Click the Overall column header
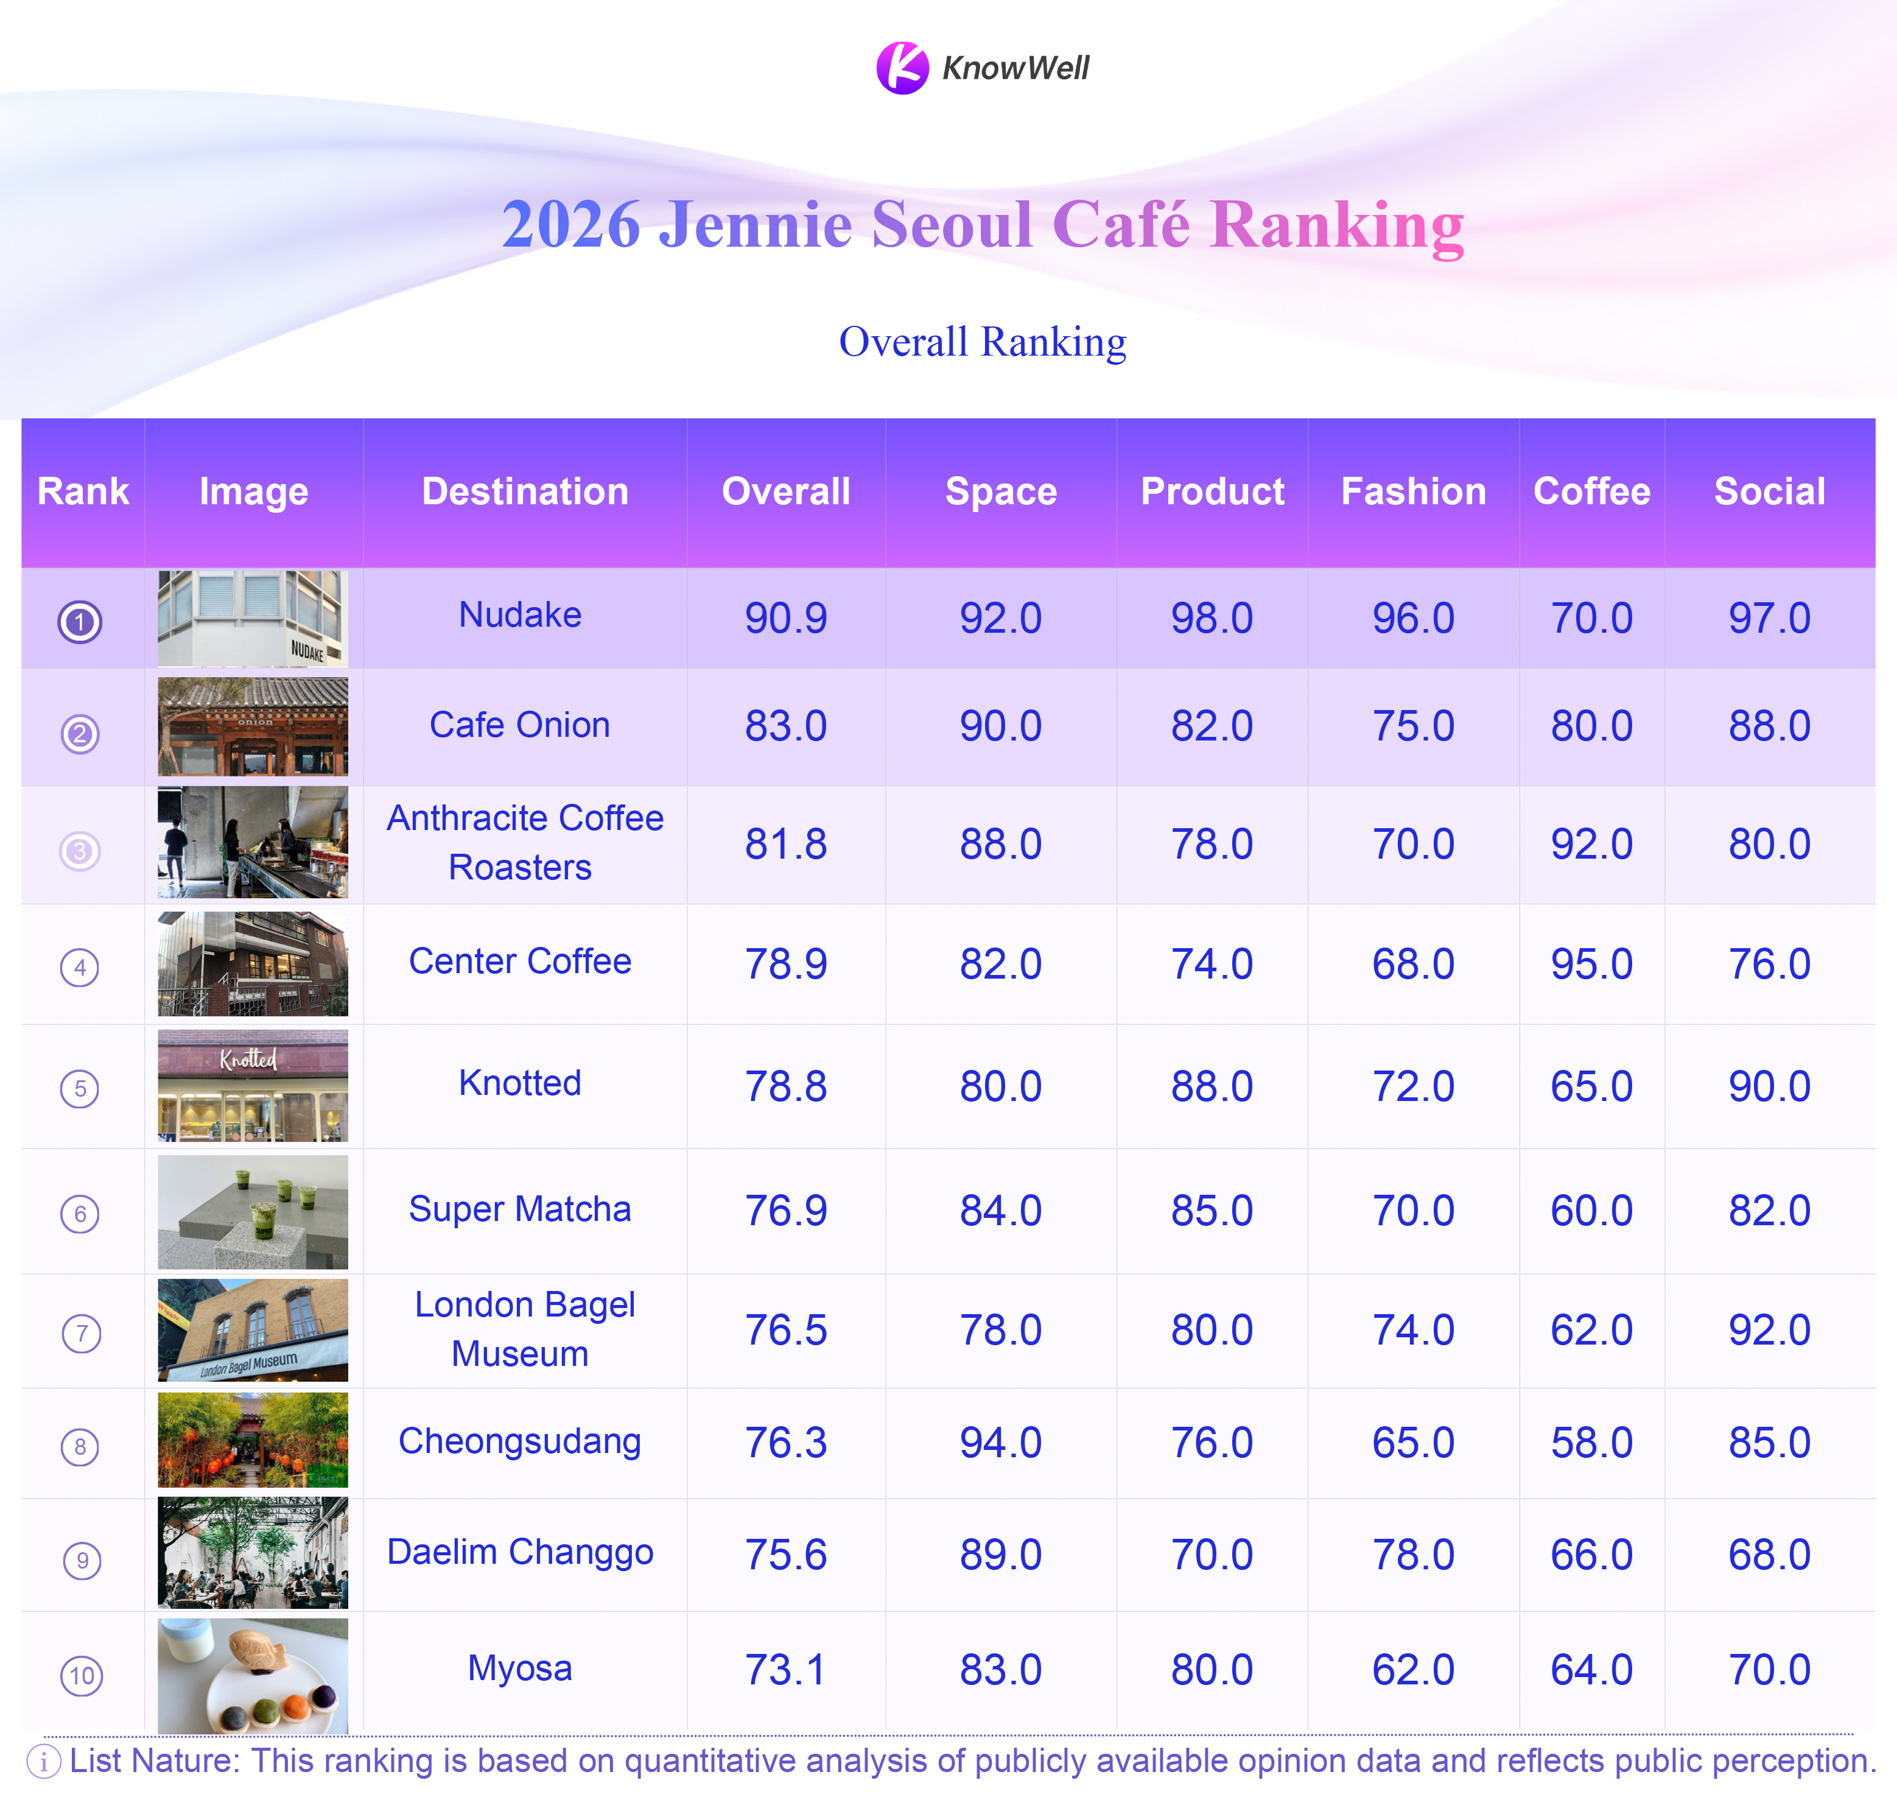 click(786, 491)
